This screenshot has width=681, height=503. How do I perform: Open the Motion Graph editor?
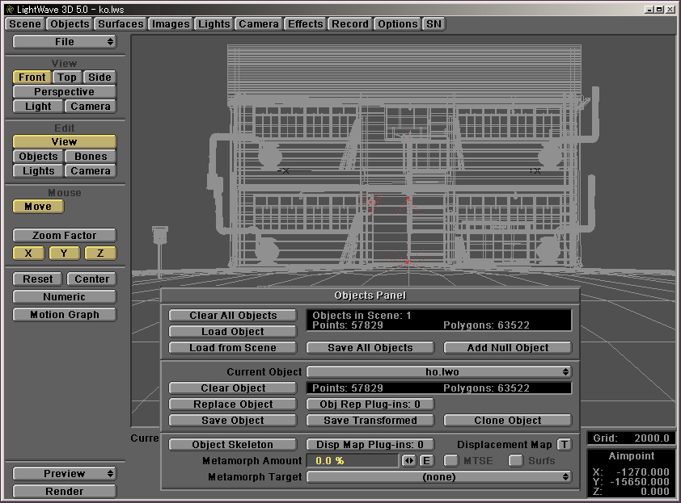(65, 315)
